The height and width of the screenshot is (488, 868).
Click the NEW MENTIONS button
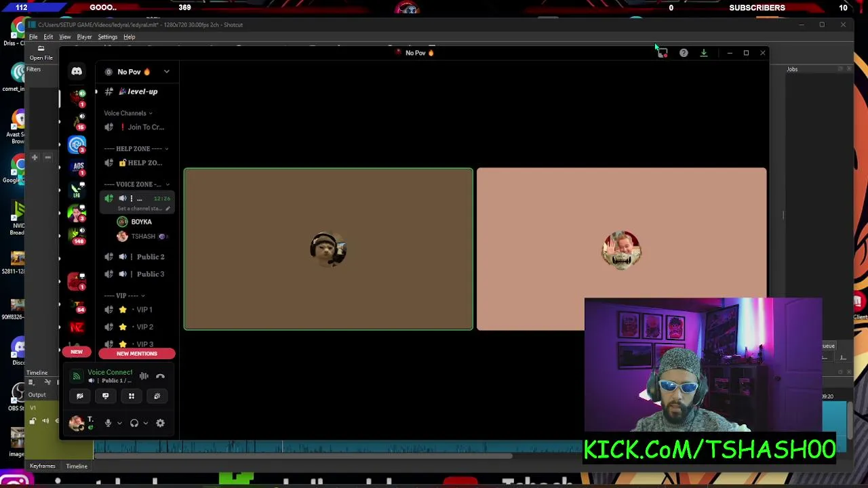[x=136, y=353]
